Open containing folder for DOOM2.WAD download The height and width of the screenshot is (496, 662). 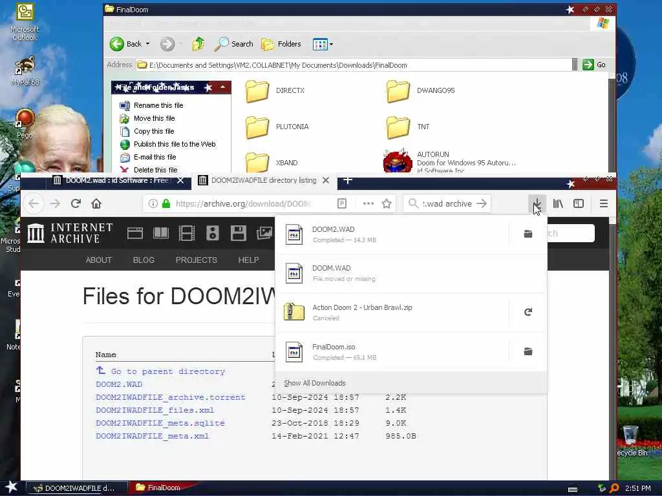coord(528,234)
